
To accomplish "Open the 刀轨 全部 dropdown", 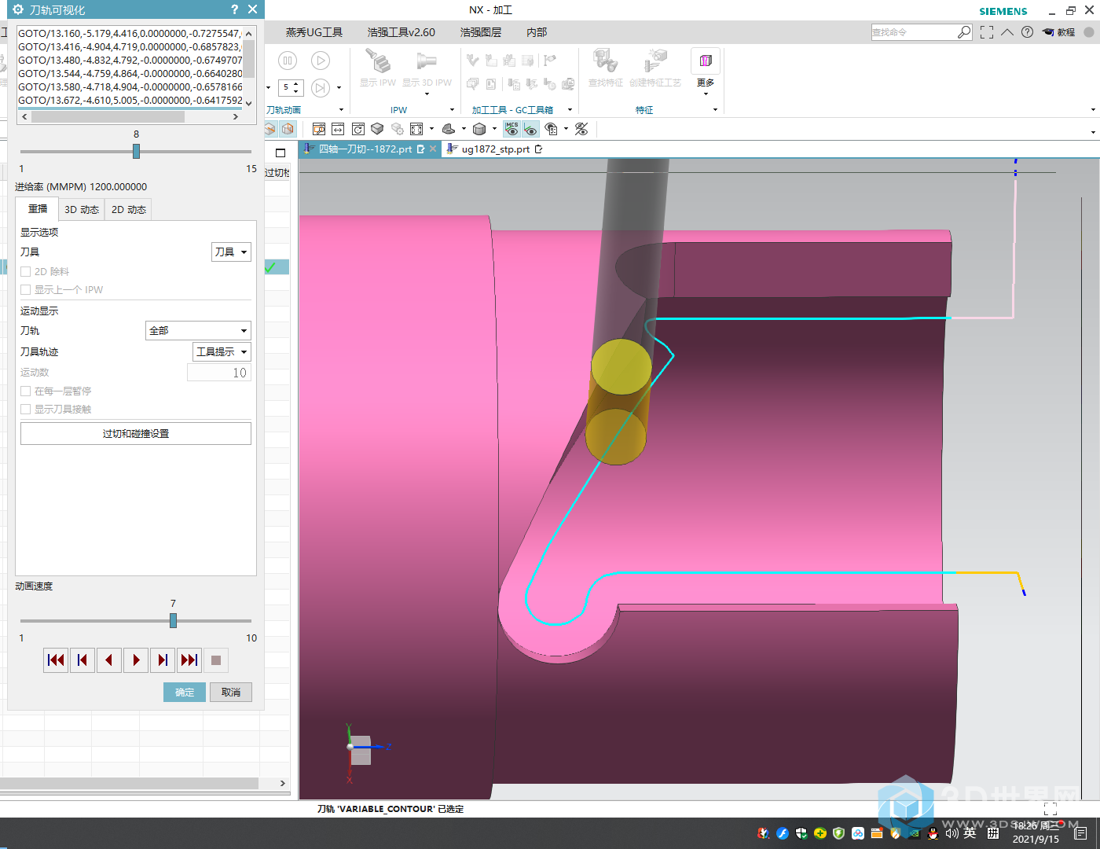I will coord(198,330).
